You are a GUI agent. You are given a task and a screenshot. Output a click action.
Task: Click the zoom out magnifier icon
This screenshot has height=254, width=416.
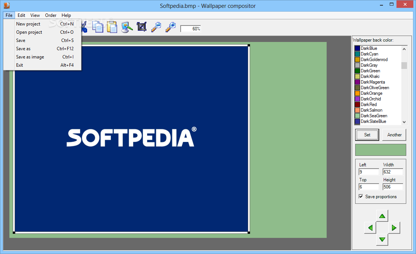coord(156,27)
